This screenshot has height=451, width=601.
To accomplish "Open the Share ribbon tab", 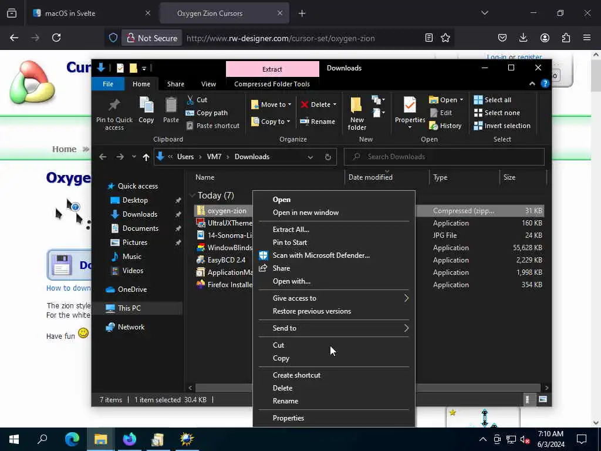I will 175,84.
